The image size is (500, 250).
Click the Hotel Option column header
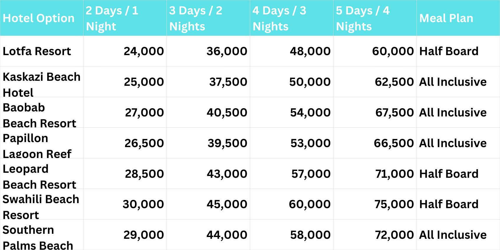coord(39,18)
